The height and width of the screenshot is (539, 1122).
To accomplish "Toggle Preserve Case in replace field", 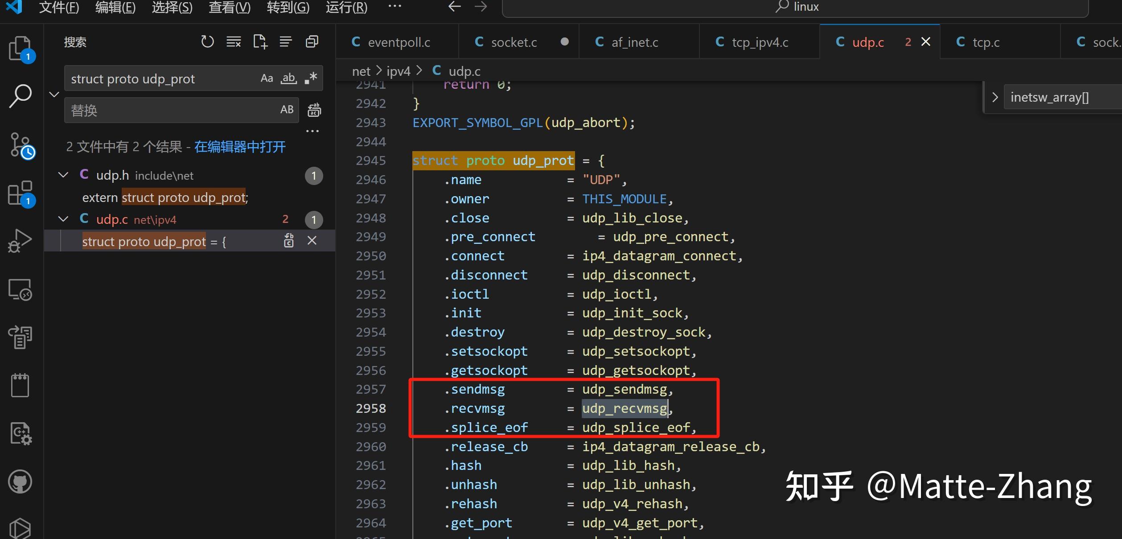I will [287, 110].
